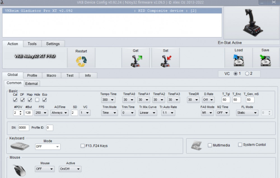Switch to the Macro tab
This screenshot has width=280, height=178.
pos(52,76)
